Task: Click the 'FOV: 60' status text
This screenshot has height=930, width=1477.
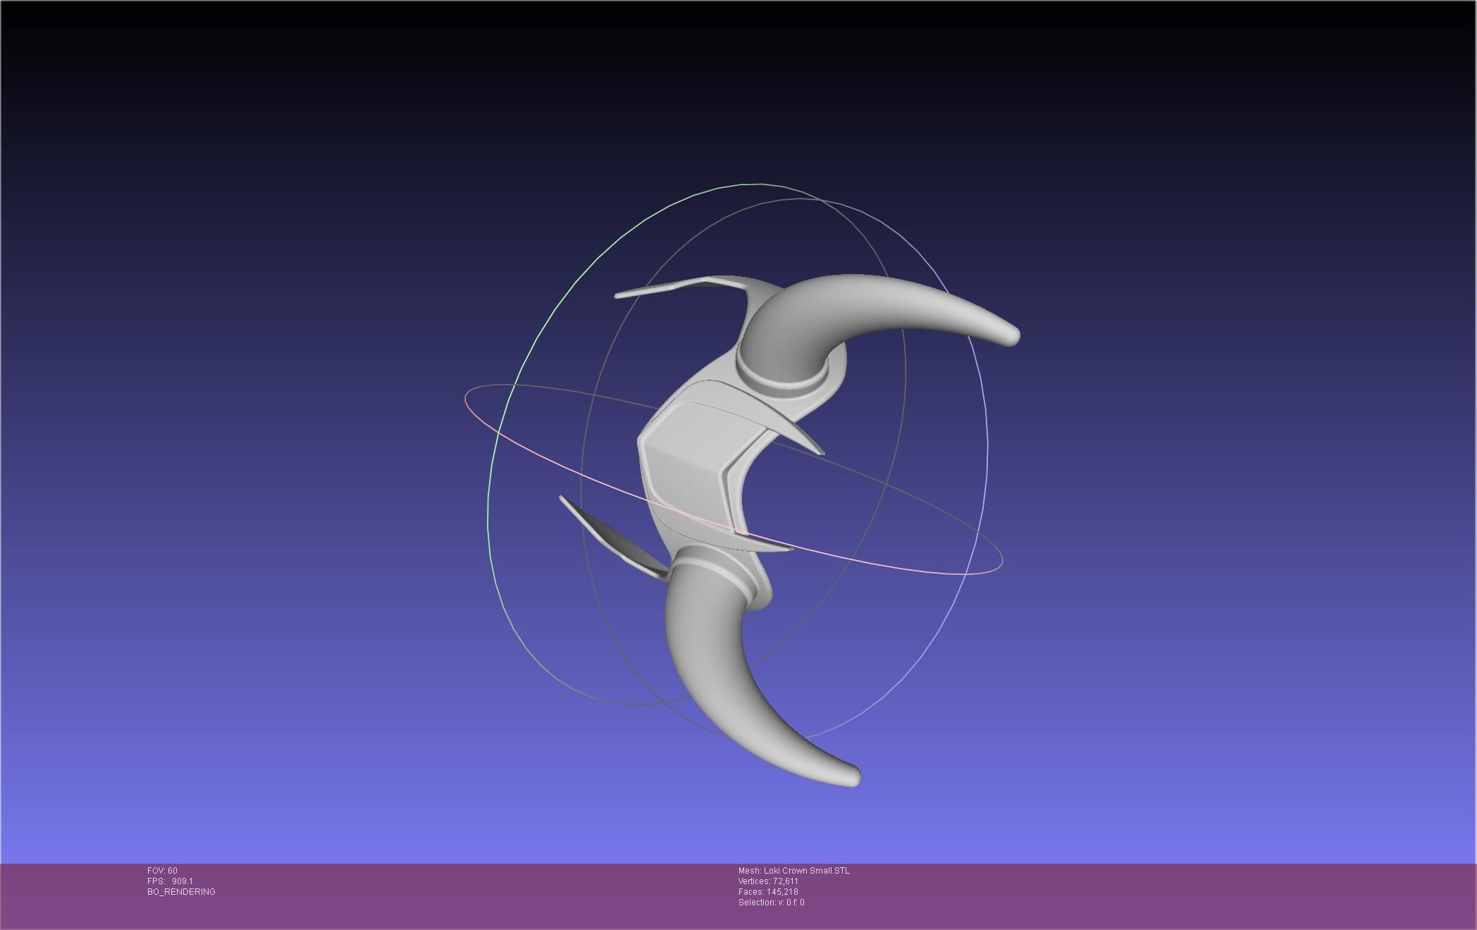Action: click(162, 871)
